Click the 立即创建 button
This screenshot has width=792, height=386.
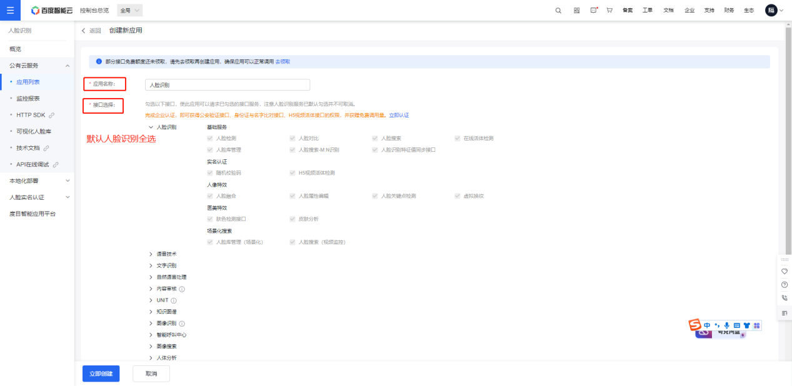[x=101, y=374]
